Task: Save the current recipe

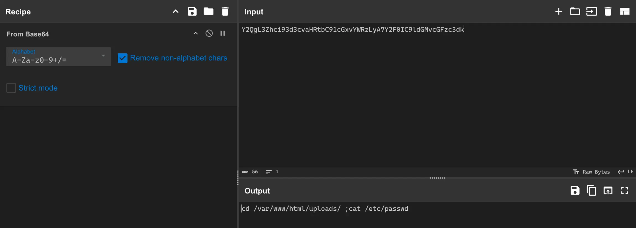Action: pos(192,12)
